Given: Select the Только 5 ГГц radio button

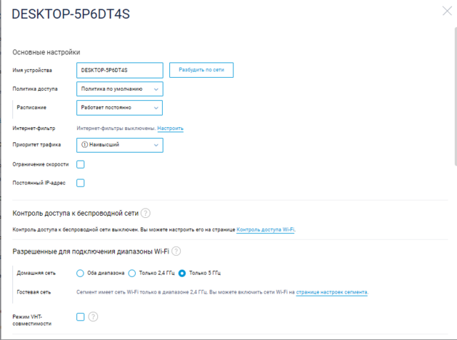Looking at the screenshot, I should (182, 273).
